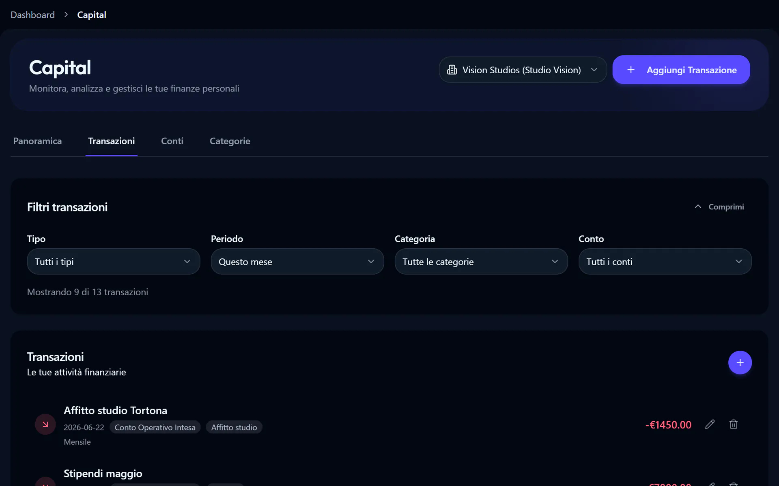This screenshot has width=779, height=486.
Task: Click Capital breadcrumb item
Action: 92,15
